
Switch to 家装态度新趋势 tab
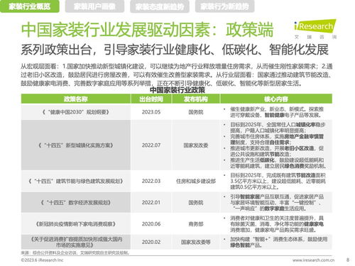pyautogui.click(x=160, y=6)
